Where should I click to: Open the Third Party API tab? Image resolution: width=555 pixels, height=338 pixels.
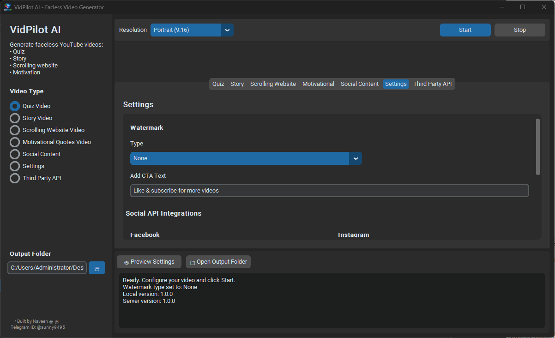[x=432, y=84]
